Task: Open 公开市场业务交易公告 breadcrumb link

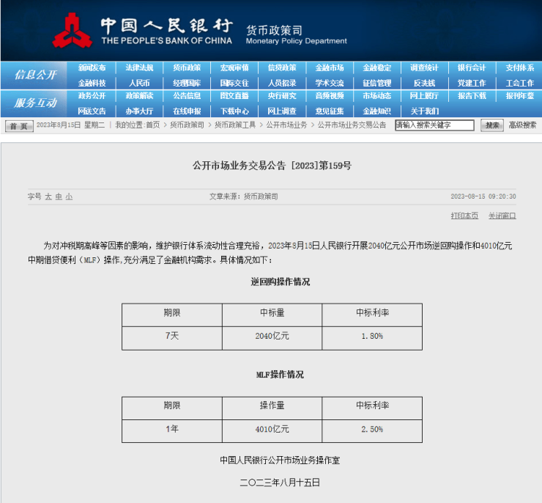Action: [352, 125]
